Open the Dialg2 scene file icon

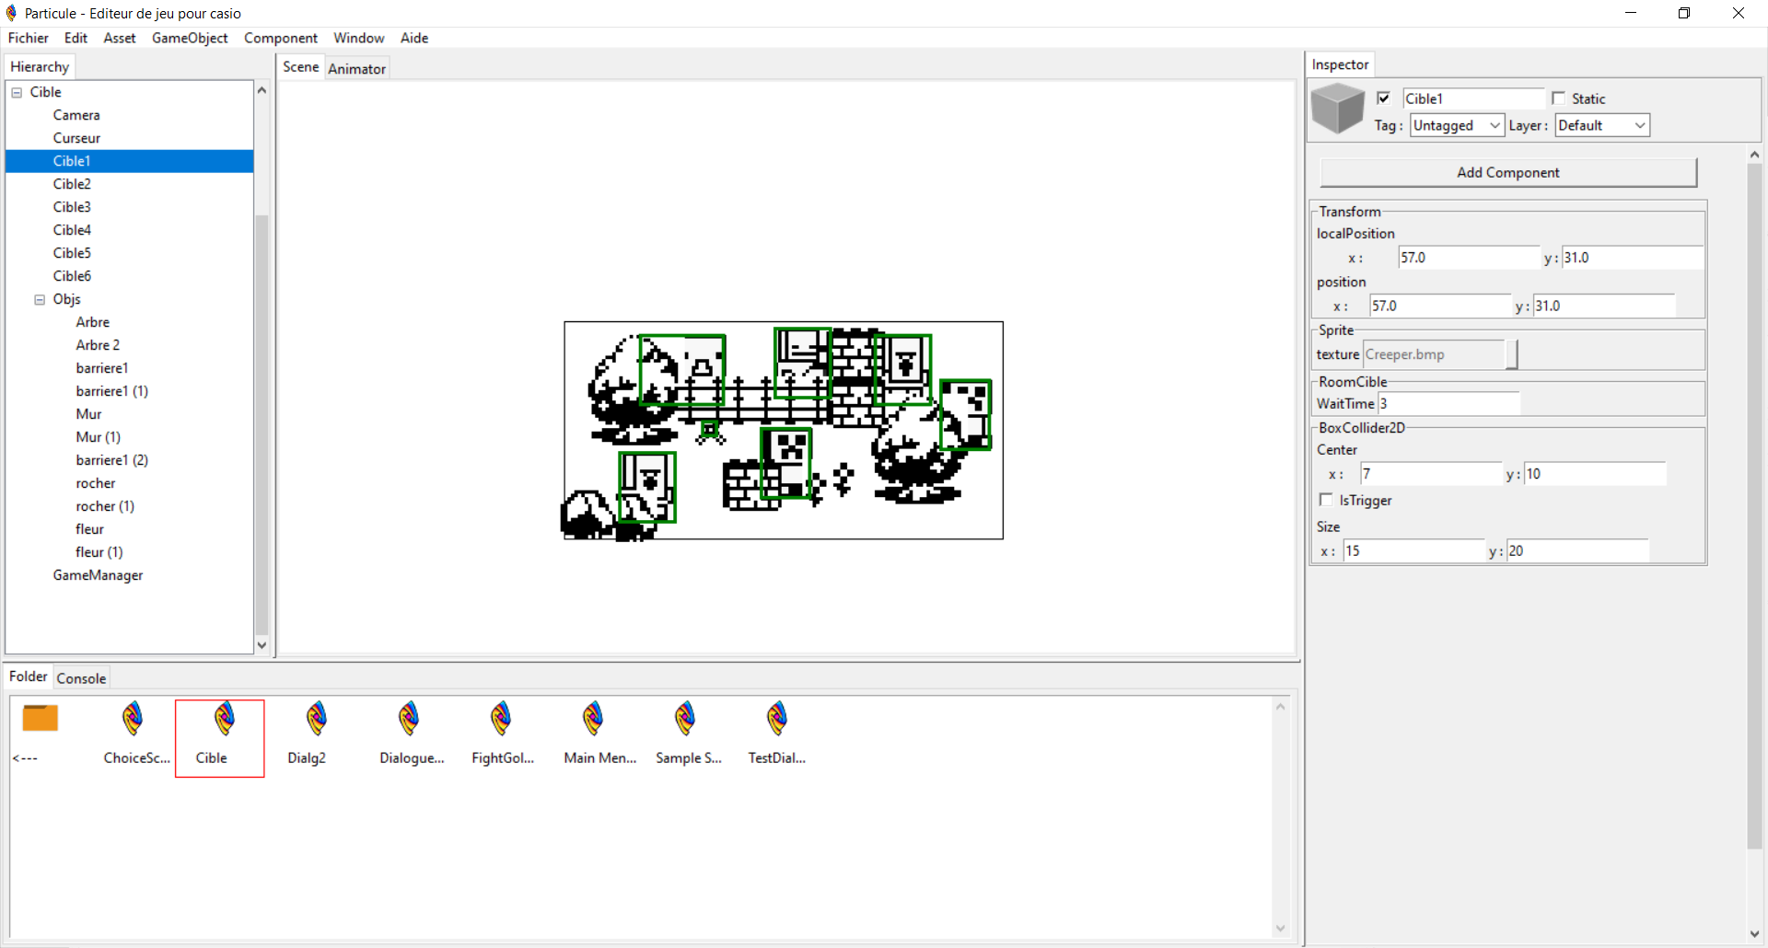pyautogui.click(x=317, y=719)
